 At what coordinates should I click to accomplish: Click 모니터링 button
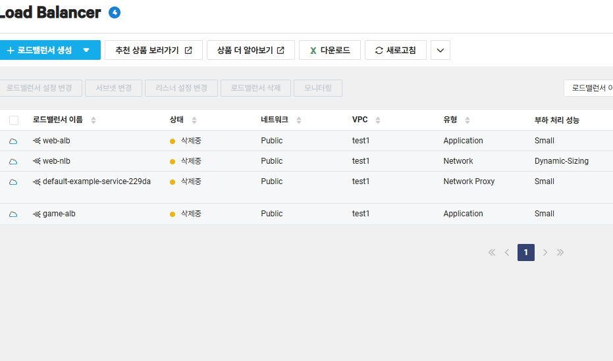point(318,88)
